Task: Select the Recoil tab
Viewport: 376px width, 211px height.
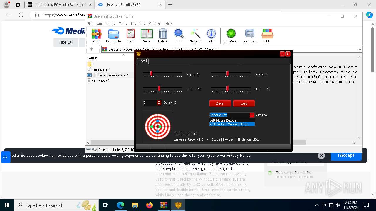Action: tap(142, 61)
